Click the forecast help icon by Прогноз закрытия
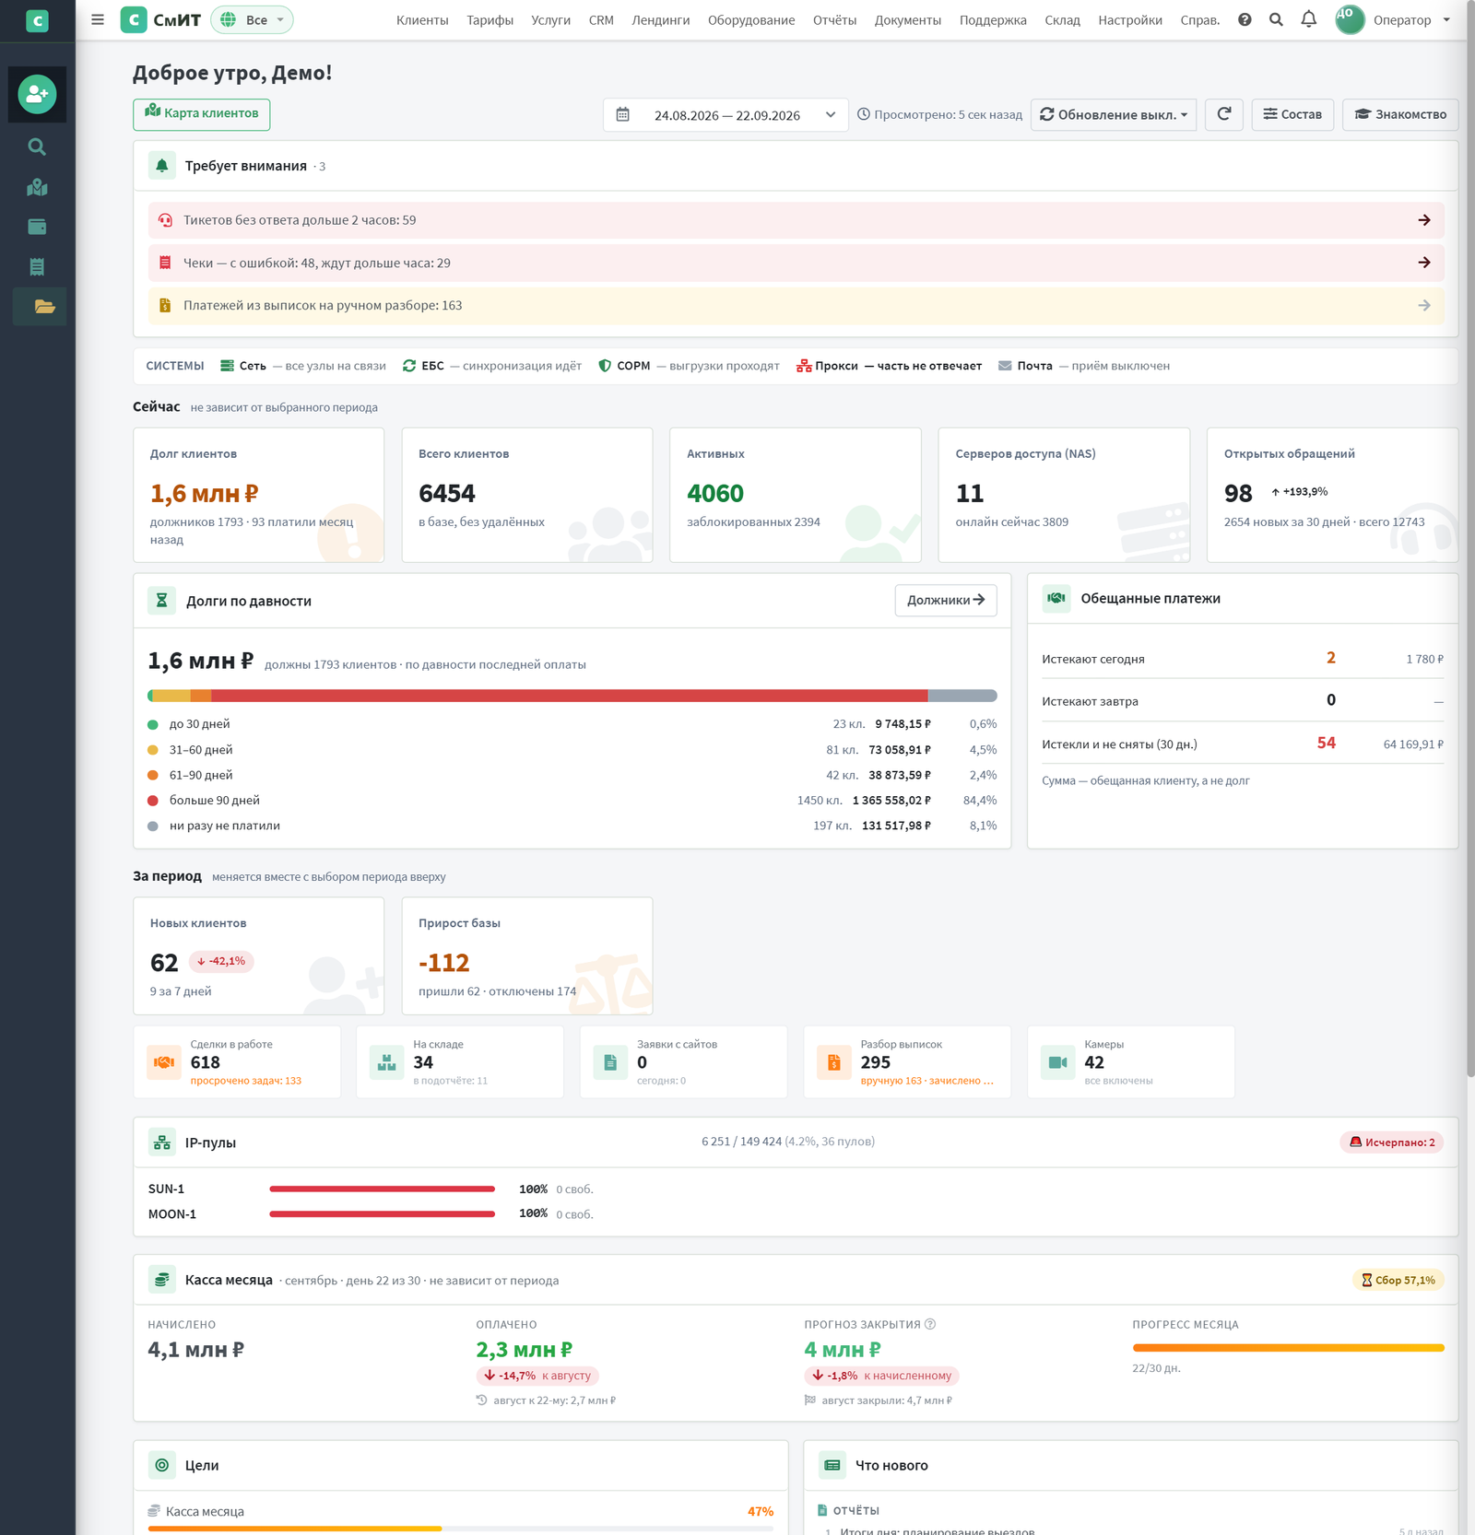Viewport: 1475px width, 1535px height. pos(930,1324)
